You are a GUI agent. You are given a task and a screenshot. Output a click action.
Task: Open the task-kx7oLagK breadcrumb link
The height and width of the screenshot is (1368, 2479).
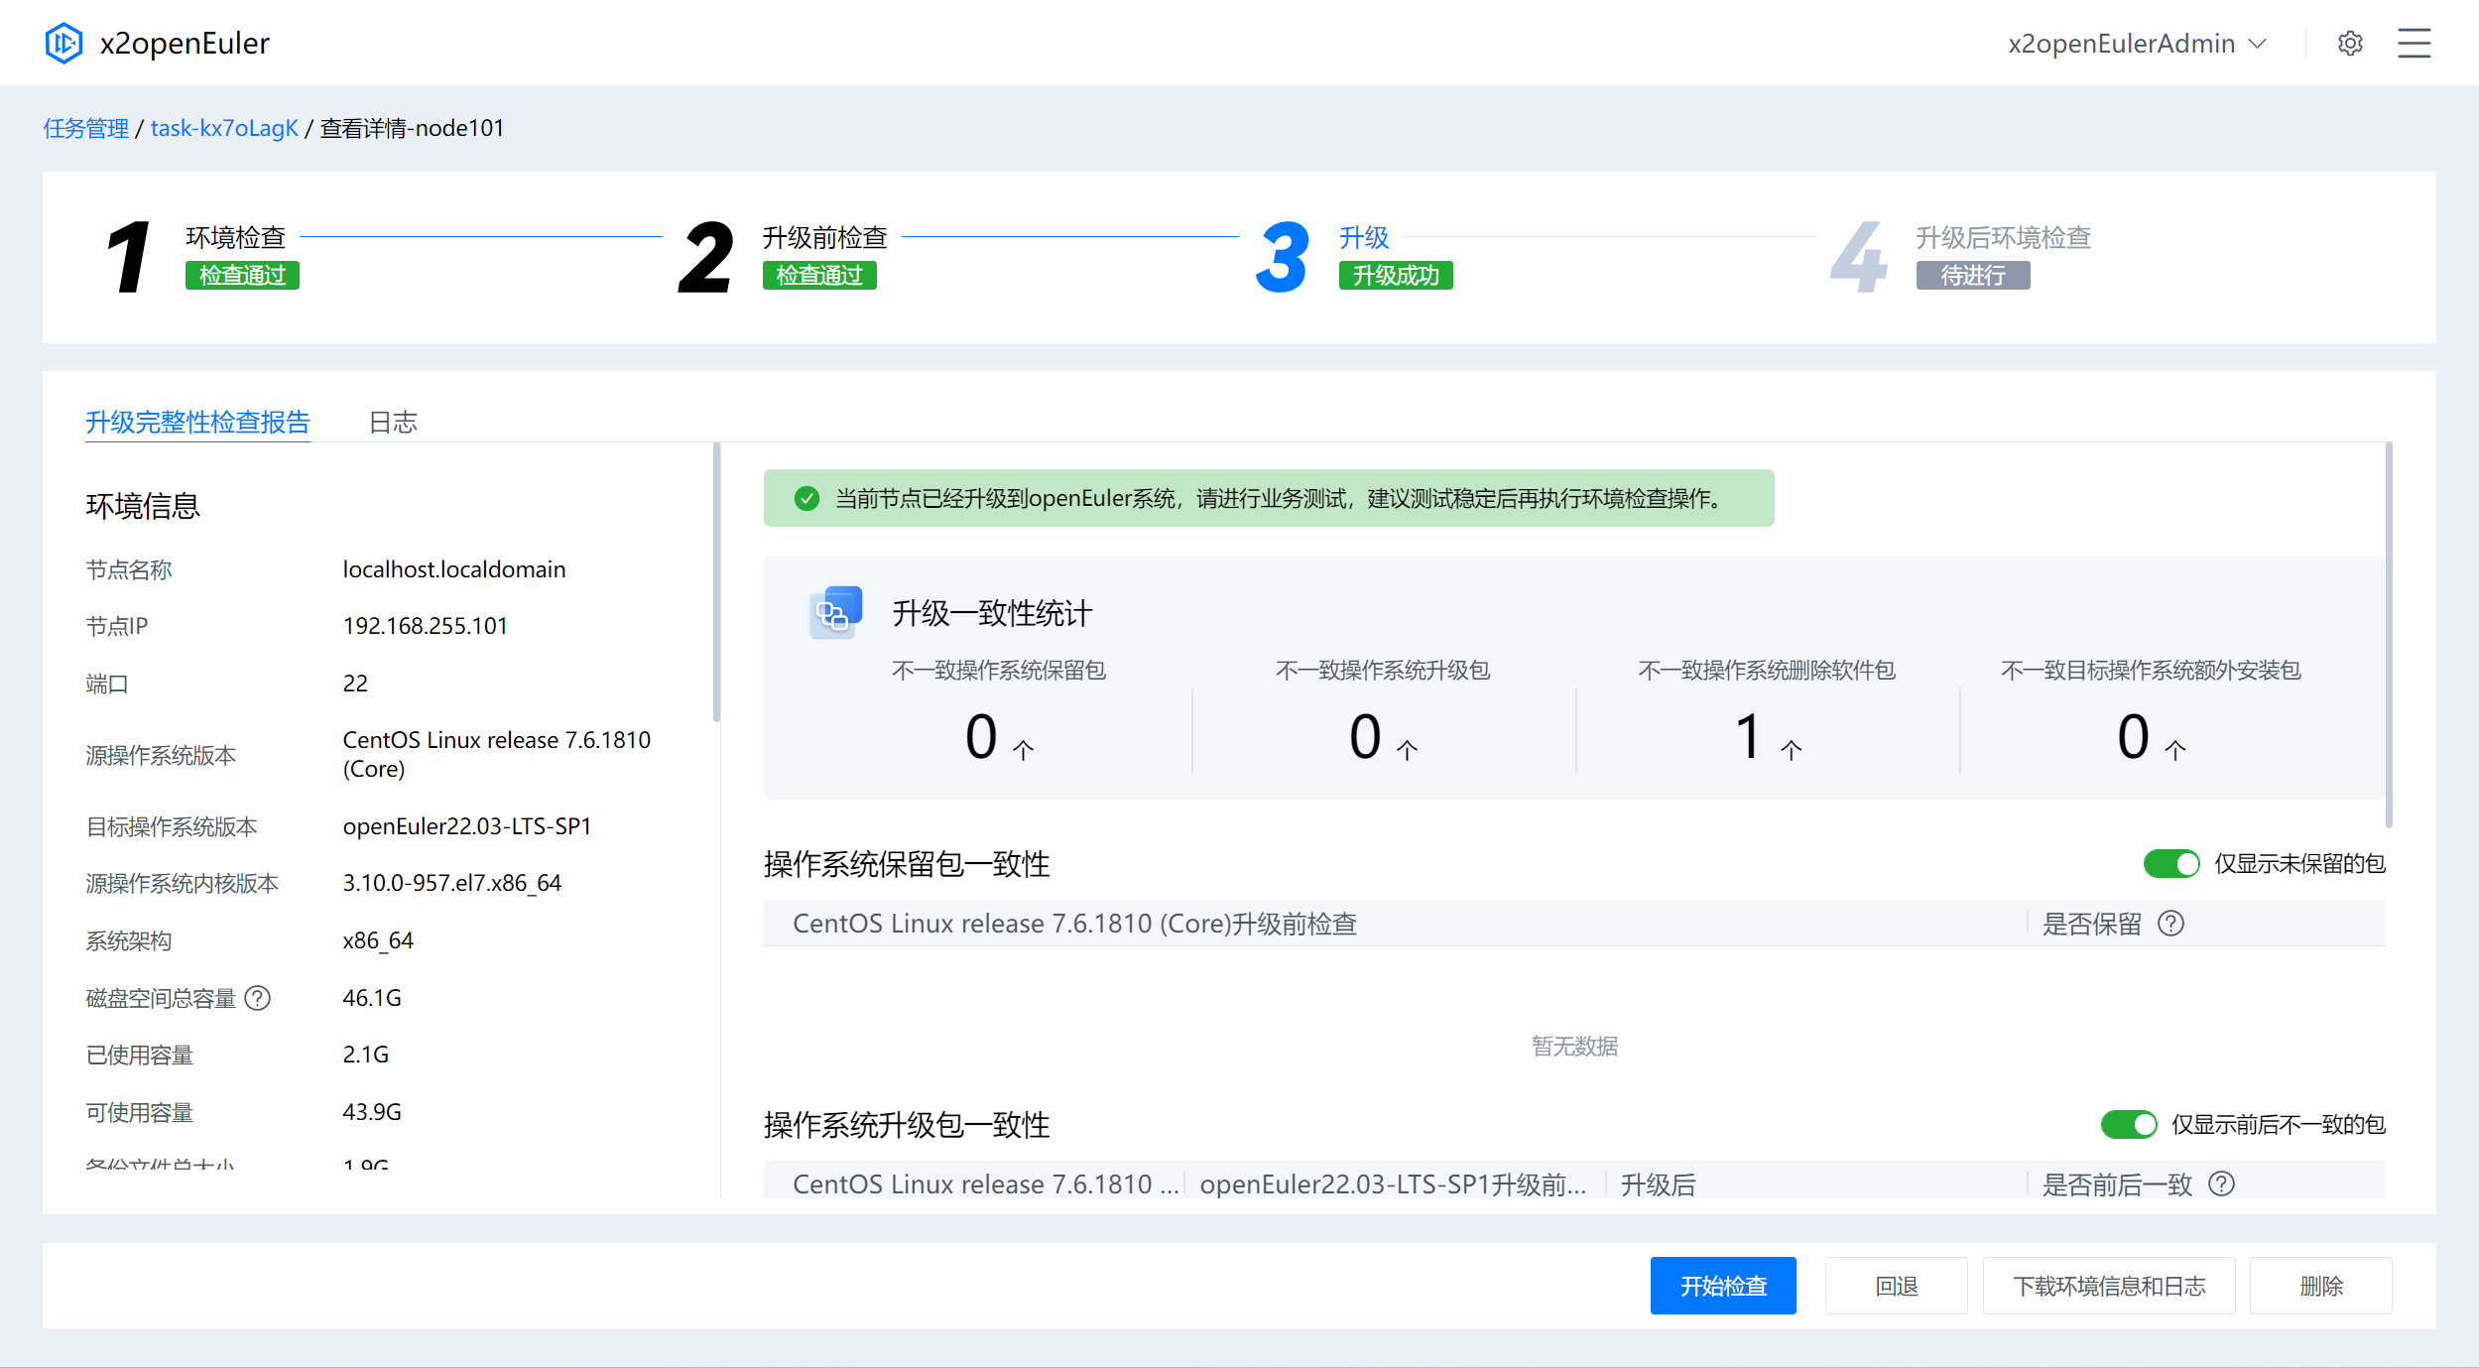click(x=224, y=128)
